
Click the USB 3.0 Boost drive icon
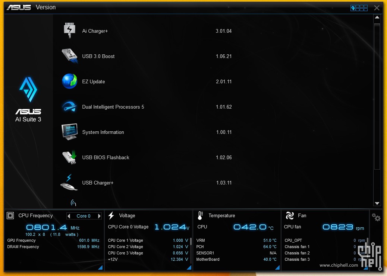70,56
